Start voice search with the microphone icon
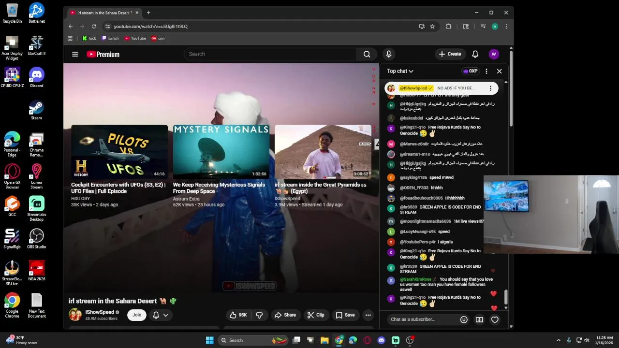The width and height of the screenshot is (619, 348). coord(389,54)
